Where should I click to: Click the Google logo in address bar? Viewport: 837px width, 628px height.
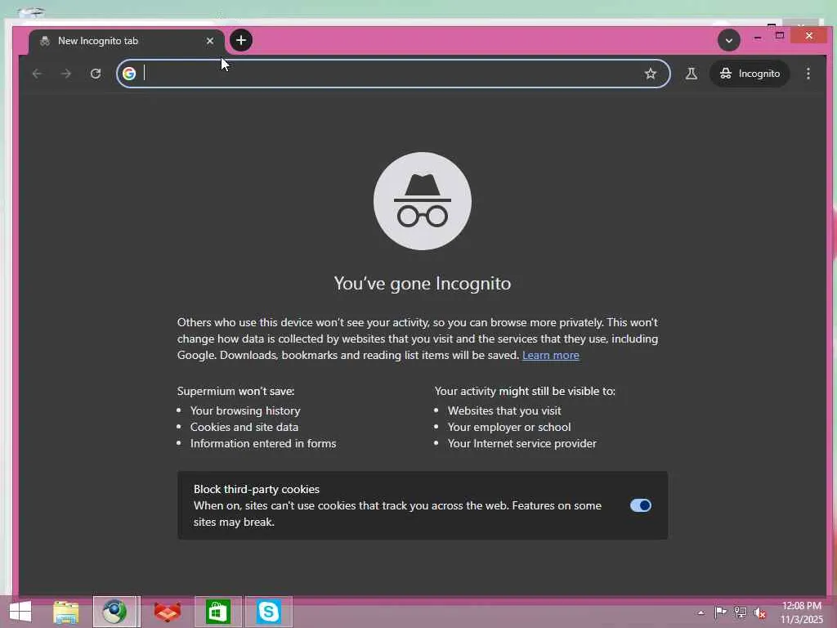pos(129,74)
